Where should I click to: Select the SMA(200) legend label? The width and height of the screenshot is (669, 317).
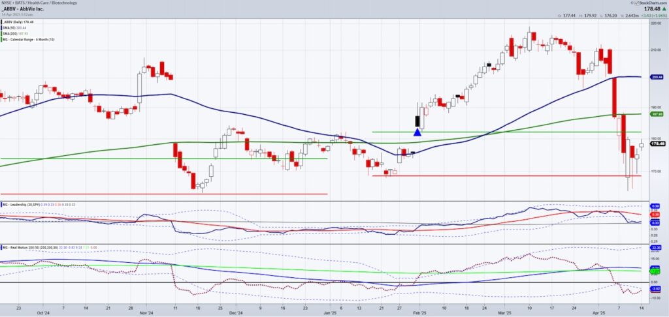pos(11,33)
